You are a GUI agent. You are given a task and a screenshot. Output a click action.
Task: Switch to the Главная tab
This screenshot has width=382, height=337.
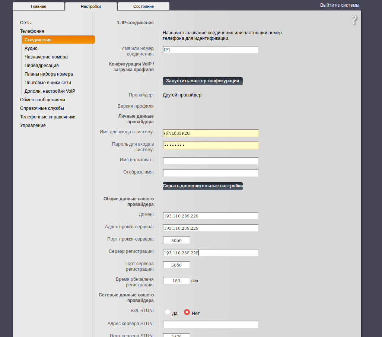pyautogui.click(x=38, y=6)
